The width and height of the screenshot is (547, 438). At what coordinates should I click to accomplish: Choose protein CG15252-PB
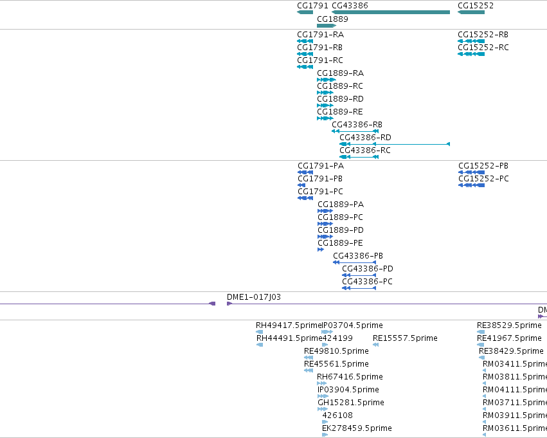click(x=483, y=166)
